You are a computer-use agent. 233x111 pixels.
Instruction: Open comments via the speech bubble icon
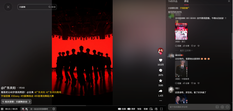pyautogui.click(x=161, y=71)
